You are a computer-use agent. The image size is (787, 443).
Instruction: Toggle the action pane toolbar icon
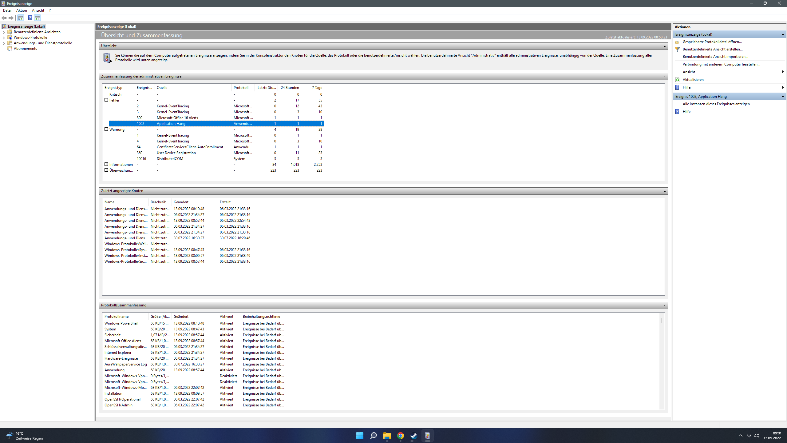point(37,18)
